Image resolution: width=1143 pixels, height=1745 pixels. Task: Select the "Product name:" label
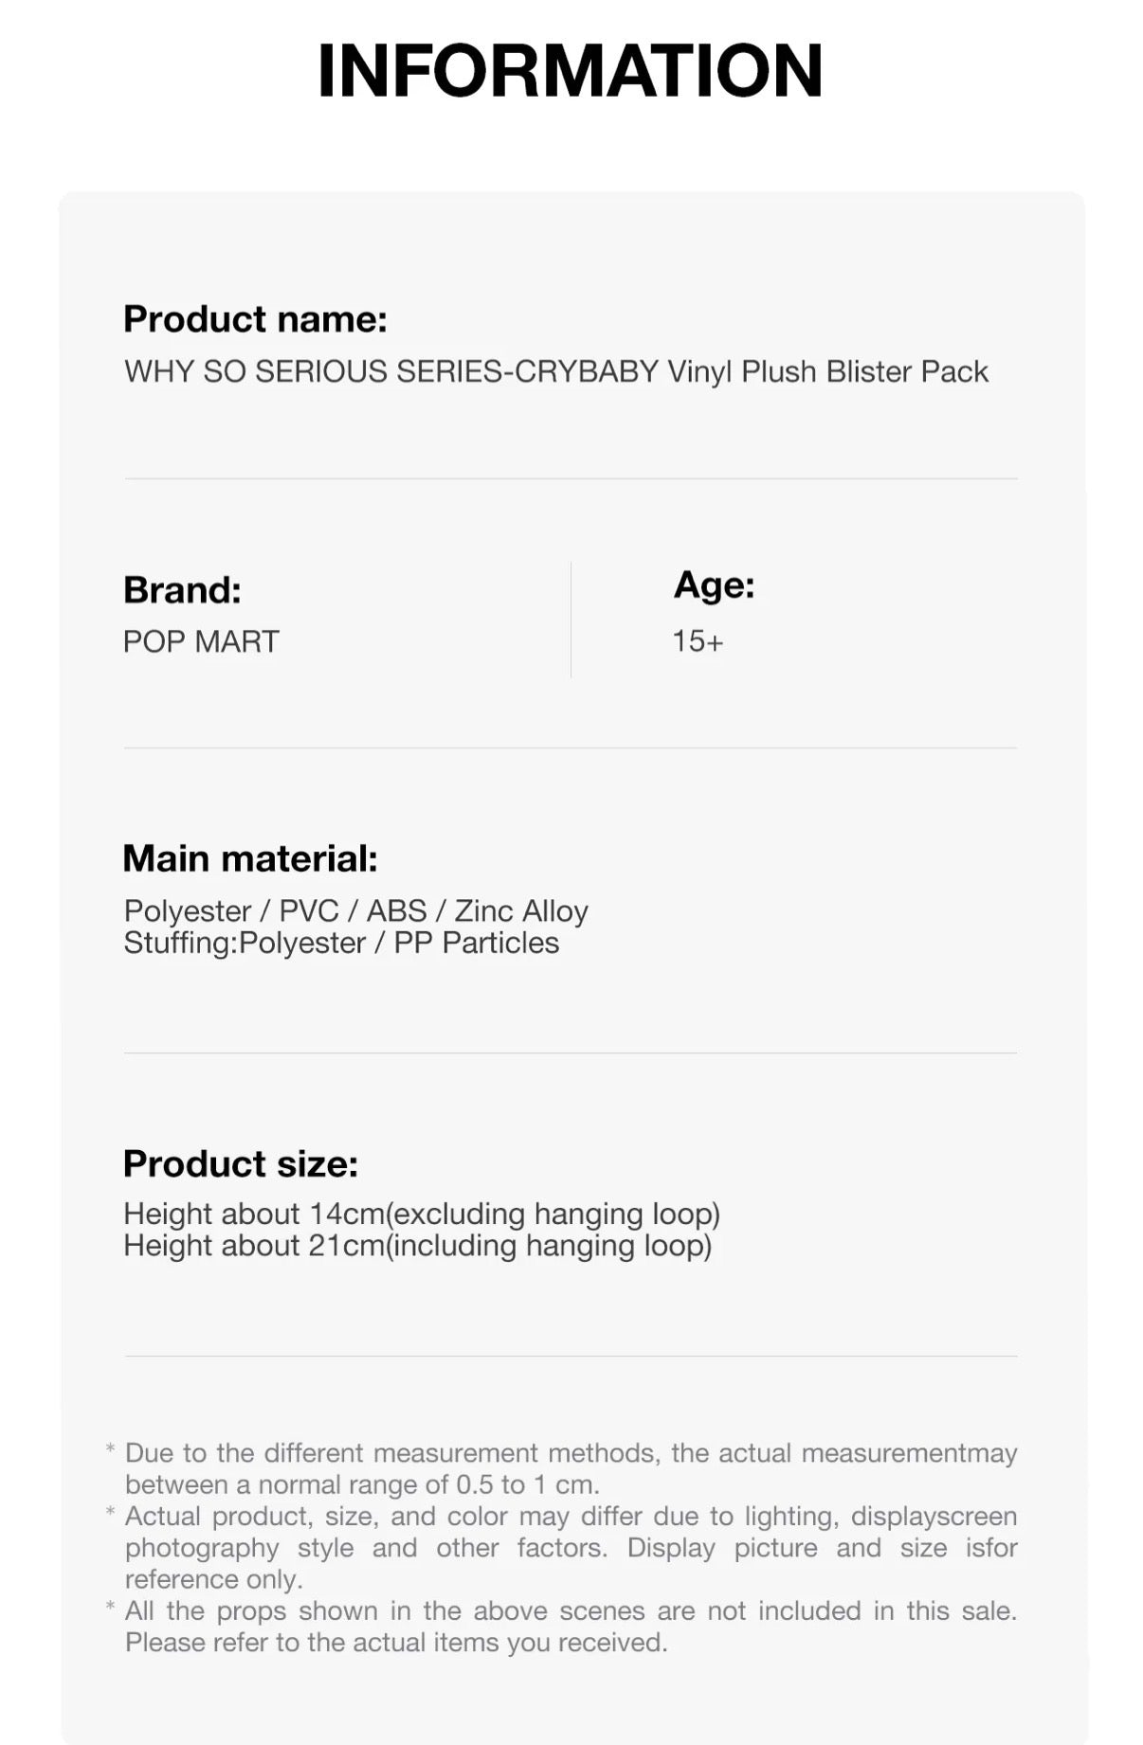(x=255, y=319)
